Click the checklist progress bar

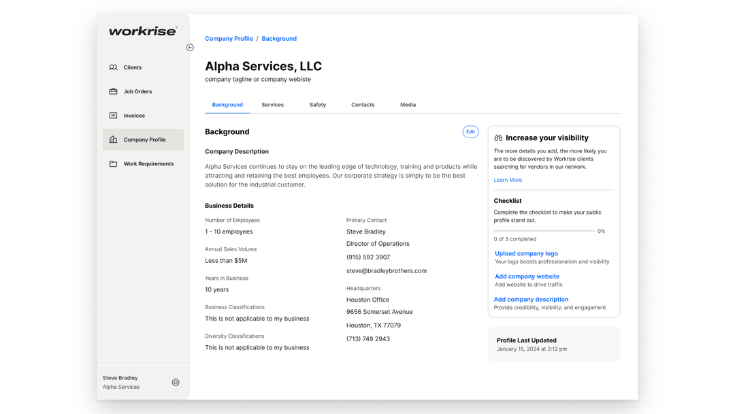tap(544, 232)
